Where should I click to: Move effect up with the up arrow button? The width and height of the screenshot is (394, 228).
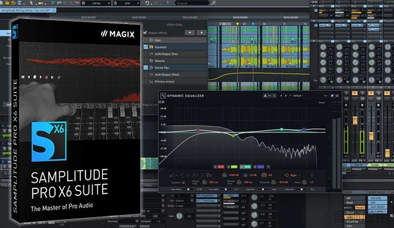(201, 33)
